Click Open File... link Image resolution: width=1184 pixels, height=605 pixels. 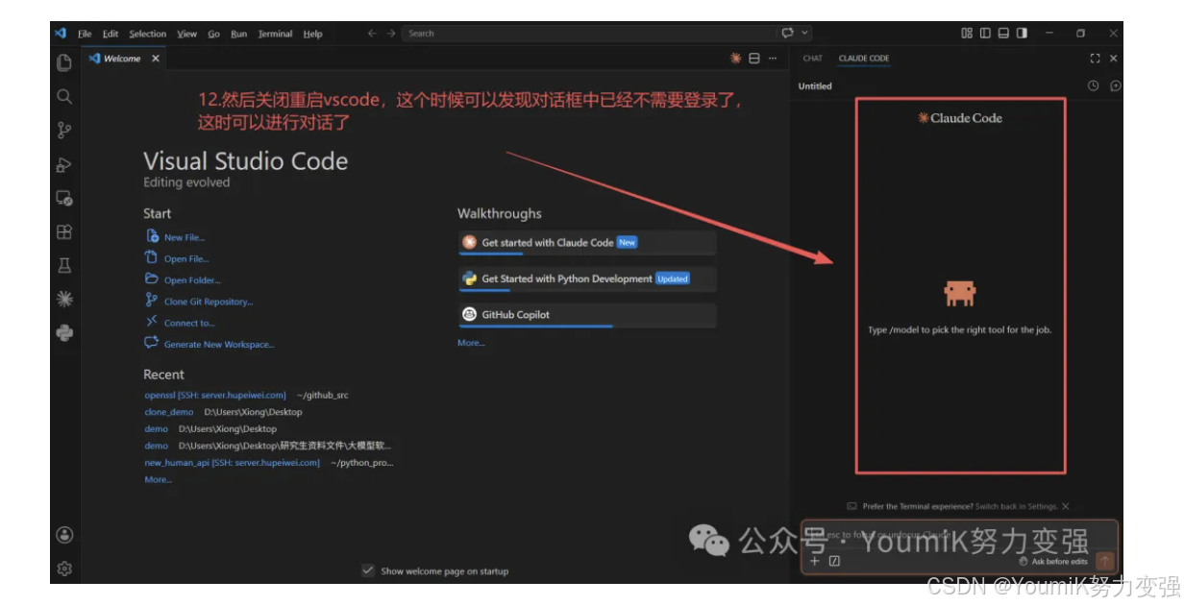(186, 259)
